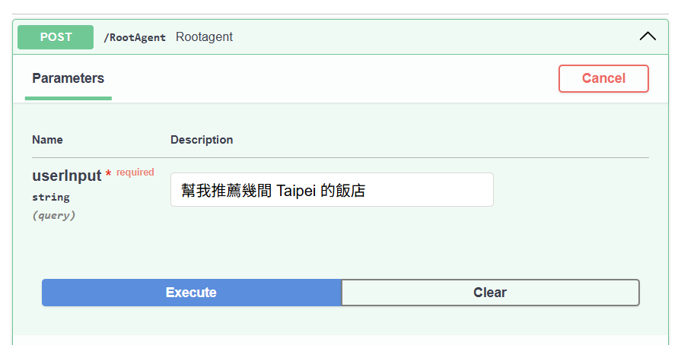Click the red required label

(x=135, y=172)
